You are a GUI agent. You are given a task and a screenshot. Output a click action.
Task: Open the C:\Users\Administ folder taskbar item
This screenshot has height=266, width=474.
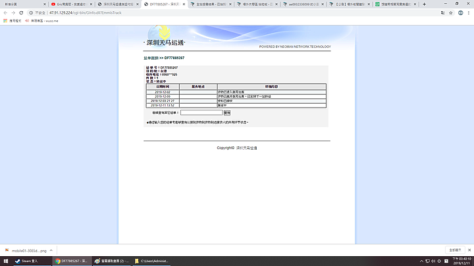151,261
